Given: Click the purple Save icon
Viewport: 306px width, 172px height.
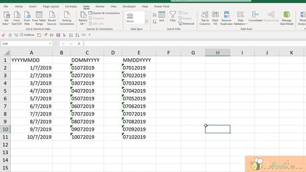Looking at the screenshot, I should 58,35.
